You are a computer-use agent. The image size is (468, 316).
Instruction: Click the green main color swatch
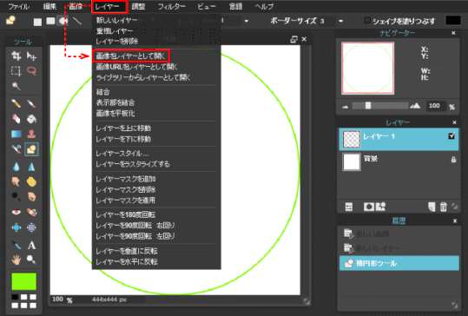tap(24, 281)
